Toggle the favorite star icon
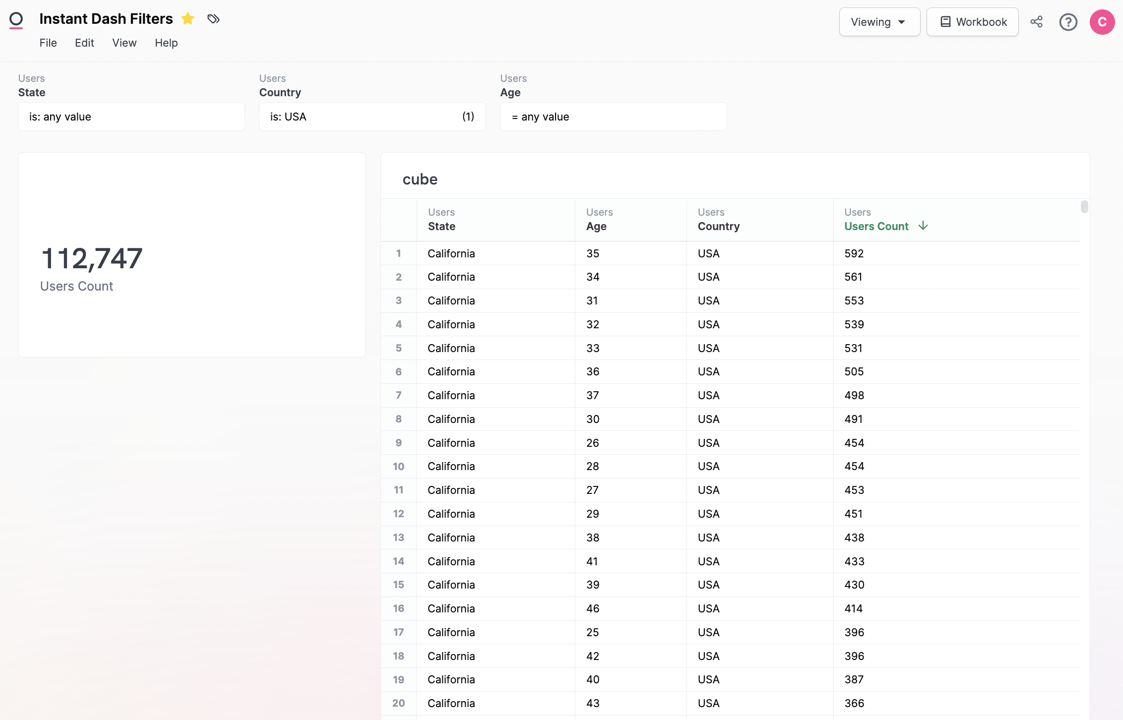Image resolution: width=1123 pixels, height=720 pixels. (187, 19)
